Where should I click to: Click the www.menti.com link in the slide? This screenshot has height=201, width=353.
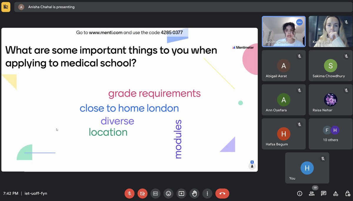coord(106,33)
